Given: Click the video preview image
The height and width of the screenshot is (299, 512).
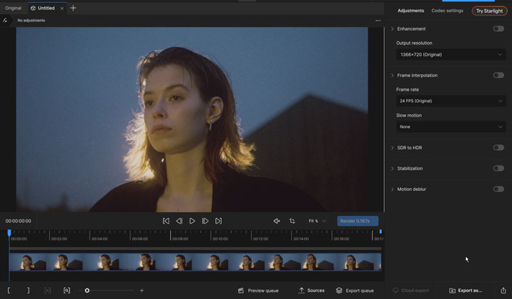Looking at the screenshot, I should [192, 119].
